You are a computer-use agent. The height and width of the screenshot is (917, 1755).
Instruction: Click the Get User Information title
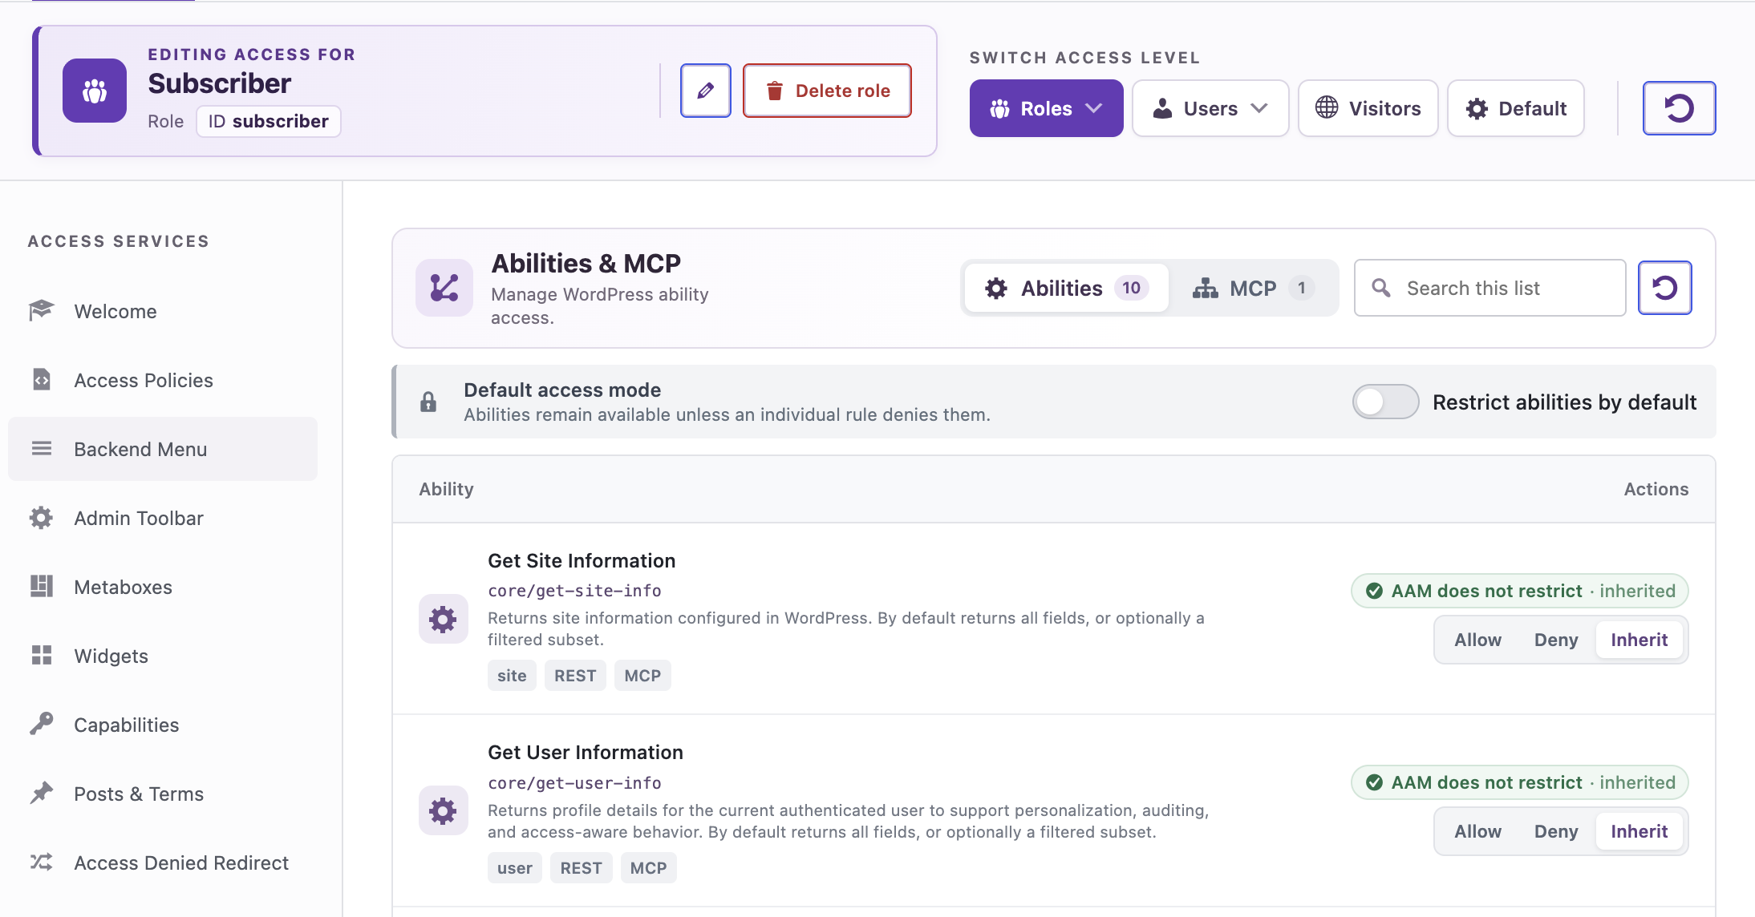(x=586, y=752)
